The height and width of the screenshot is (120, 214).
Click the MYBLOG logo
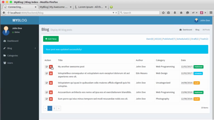point(20,20)
